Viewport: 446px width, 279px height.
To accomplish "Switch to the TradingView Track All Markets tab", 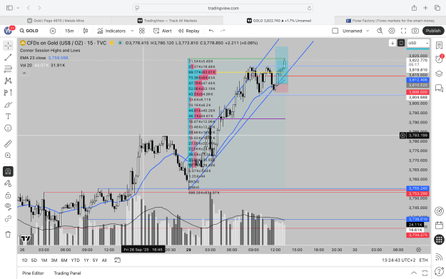I will (x=167, y=21).
